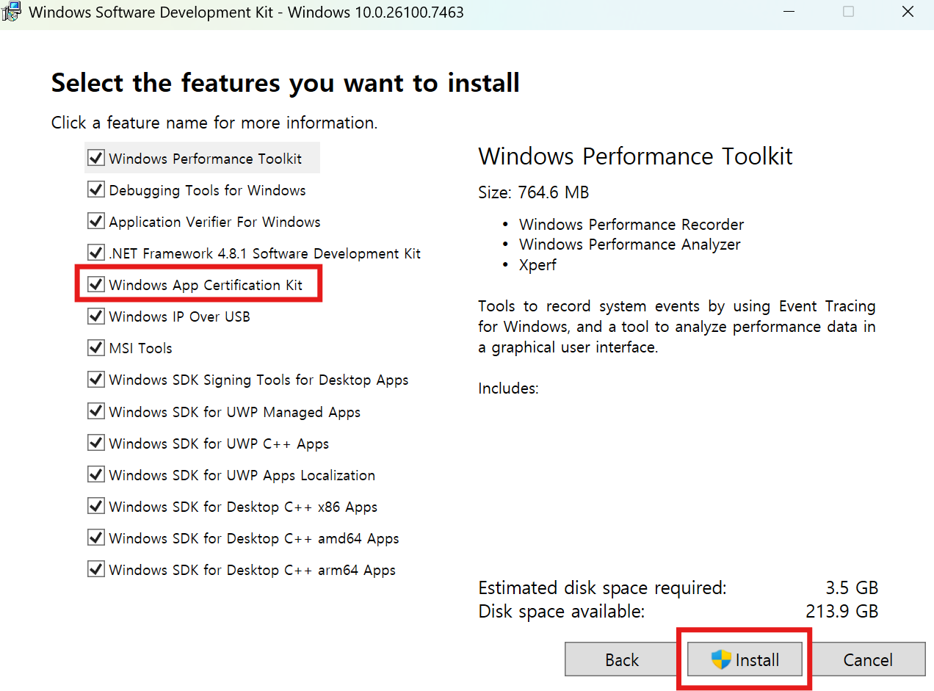This screenshot has width=934, height=691.
Task: Toggle Debugging Tools for Windows checkbox
Action: [95, 189]
